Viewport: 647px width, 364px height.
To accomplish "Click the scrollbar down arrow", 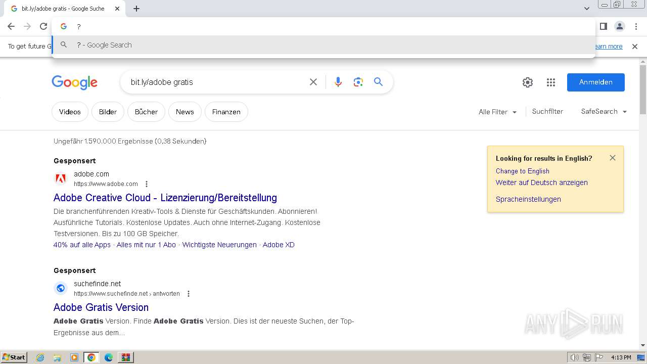I will coord(643,345).
